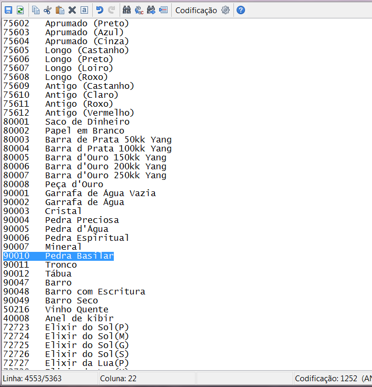Click the line '75611 Antigo (Roxo)'
Image resolution: width=372 pixels, height=387 pixels.
(58, 104)
